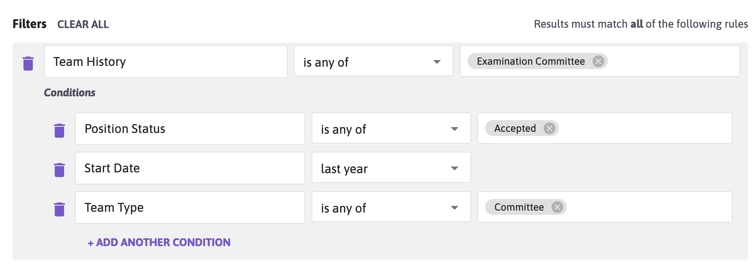Focus the Position Status values input

point(645,128)
